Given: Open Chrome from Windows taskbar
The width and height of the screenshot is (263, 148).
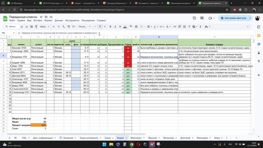Looking at the screenshot, I should (131, 144).
